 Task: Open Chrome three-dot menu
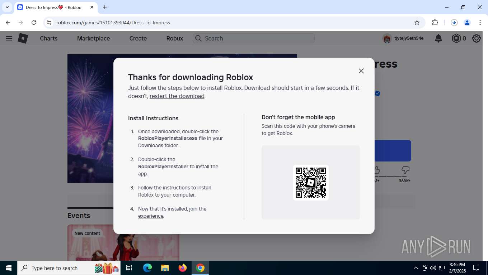[x=480, y=23]
